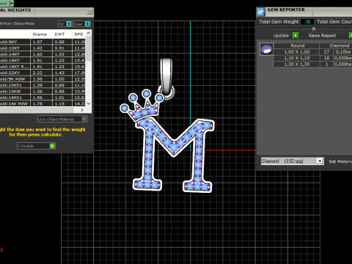Click the 2.22 grams value for Gold:22KY
The width and height of the screenshot is (352, 264).
point(37,73)
